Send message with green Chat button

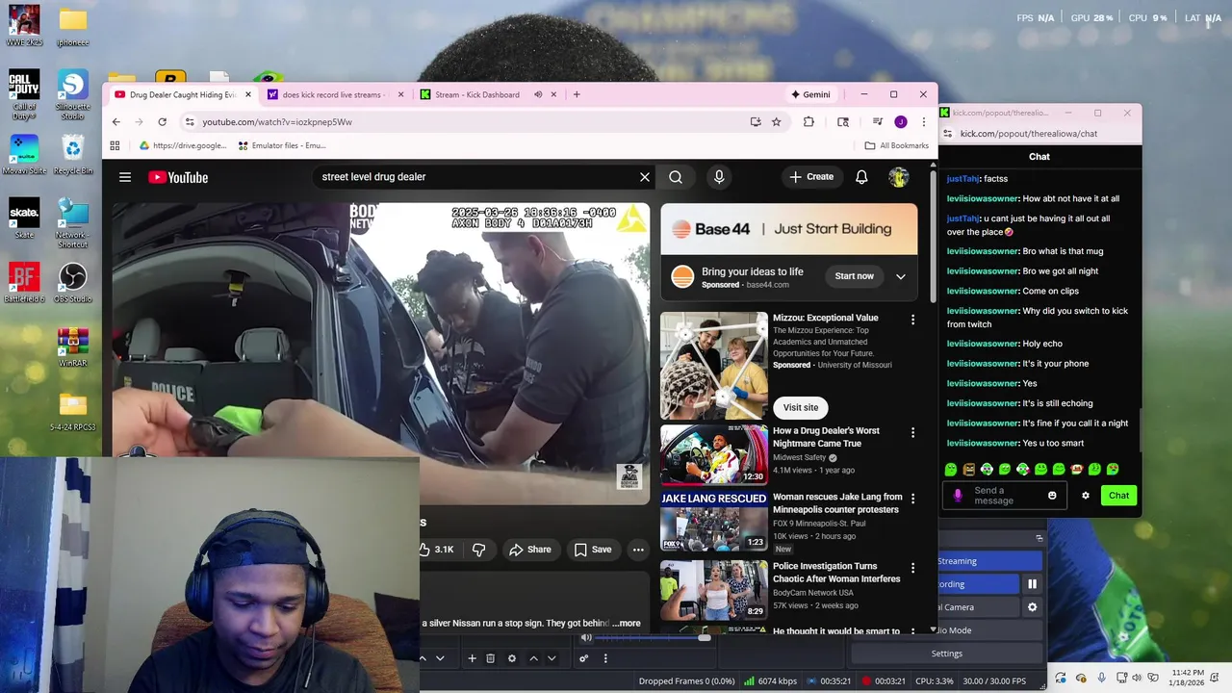coord(1118,496)
